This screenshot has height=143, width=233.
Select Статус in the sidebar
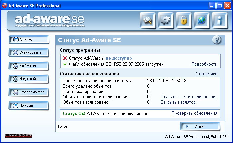pos(28,40)
